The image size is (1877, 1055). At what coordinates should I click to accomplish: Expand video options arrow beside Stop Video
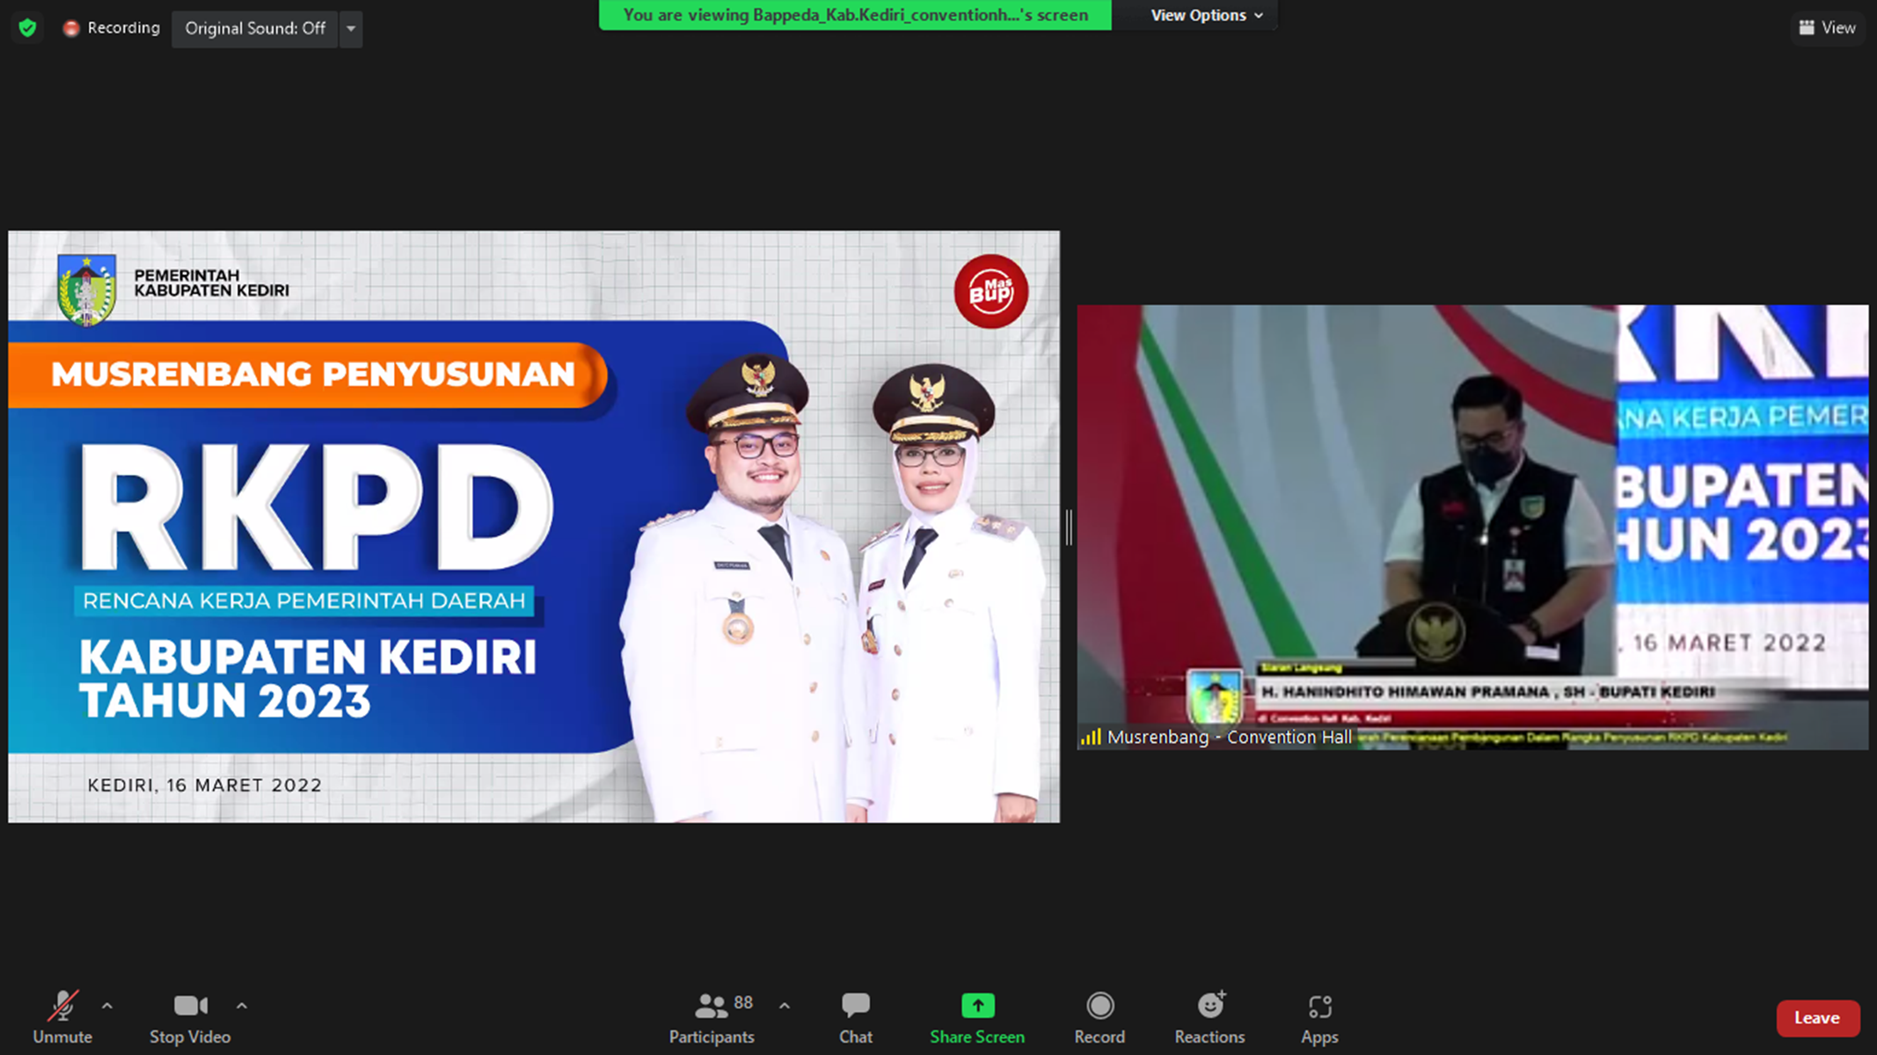[242, 1006]
